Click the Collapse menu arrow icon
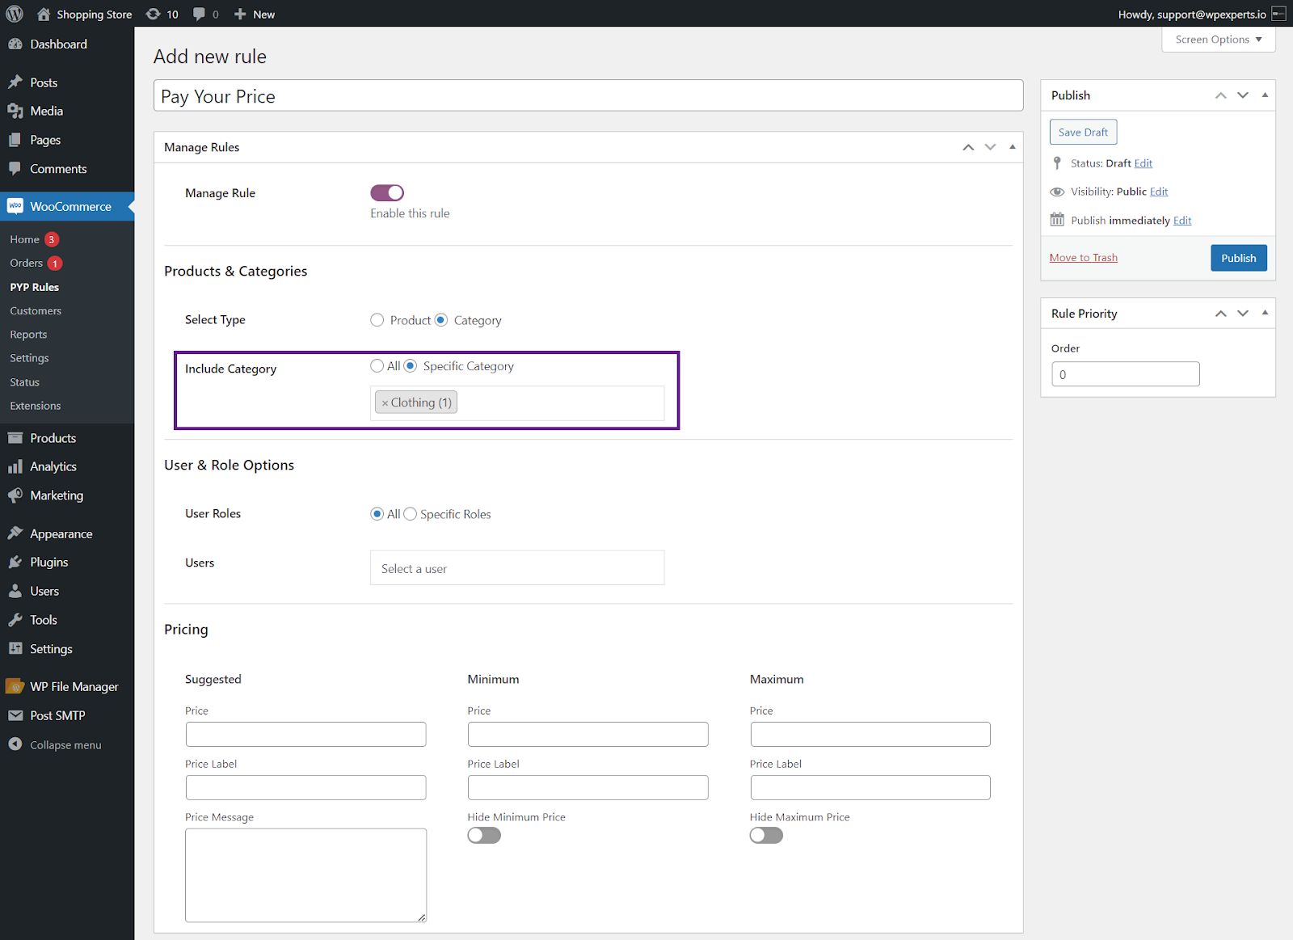Image resolution: width=1293 pixels, height=940 pixels. pyautogui.click(x=15, y=744)
